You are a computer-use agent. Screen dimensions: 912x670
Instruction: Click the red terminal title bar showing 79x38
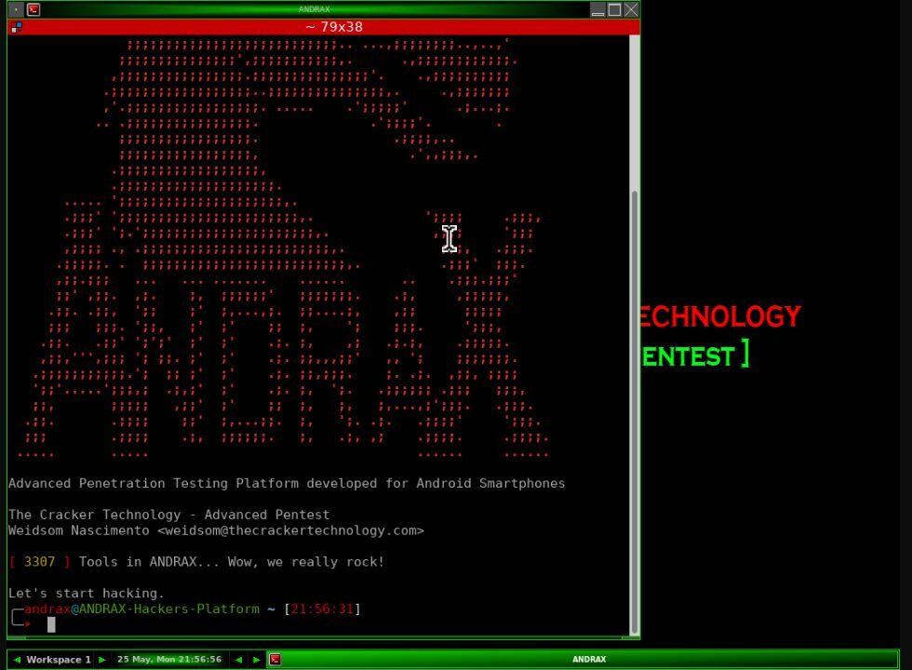pos(333,27)
